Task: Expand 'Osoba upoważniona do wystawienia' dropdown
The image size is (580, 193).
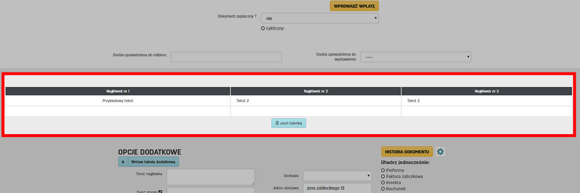Action: [415, 57]
